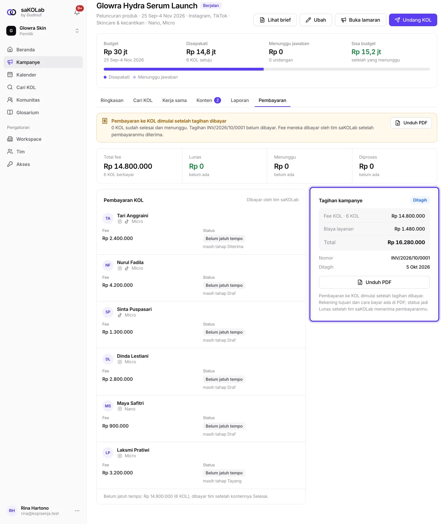447x524 pixels.
Task: Expand the Glowra Skin workspace switcher
Action: (43, 31)
